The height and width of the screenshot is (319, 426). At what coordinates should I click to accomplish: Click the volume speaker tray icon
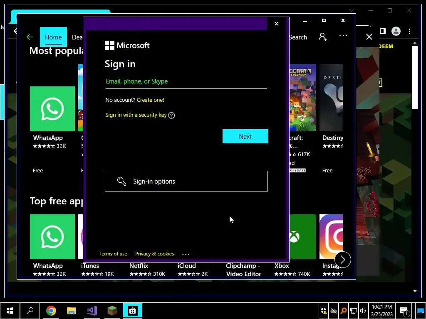[363, 311]
